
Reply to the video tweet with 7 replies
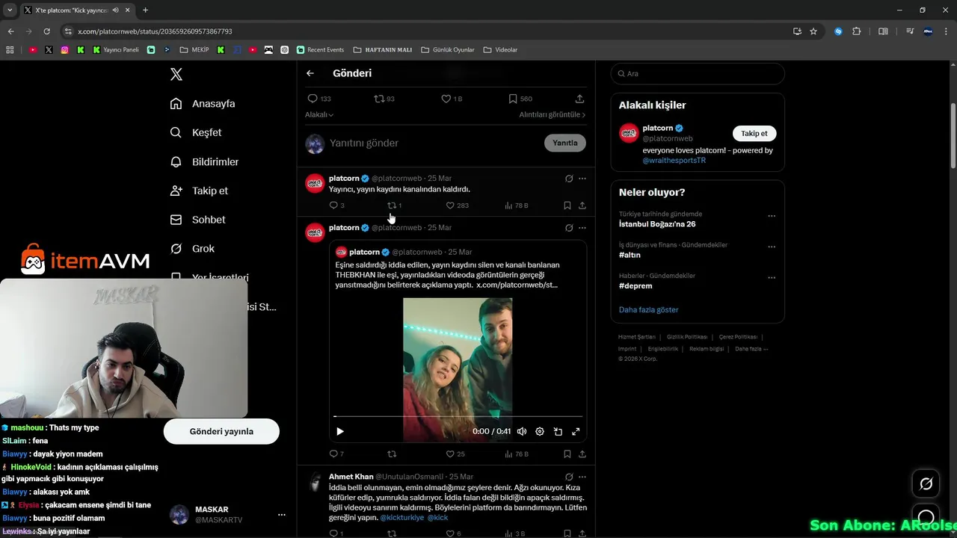336,454
